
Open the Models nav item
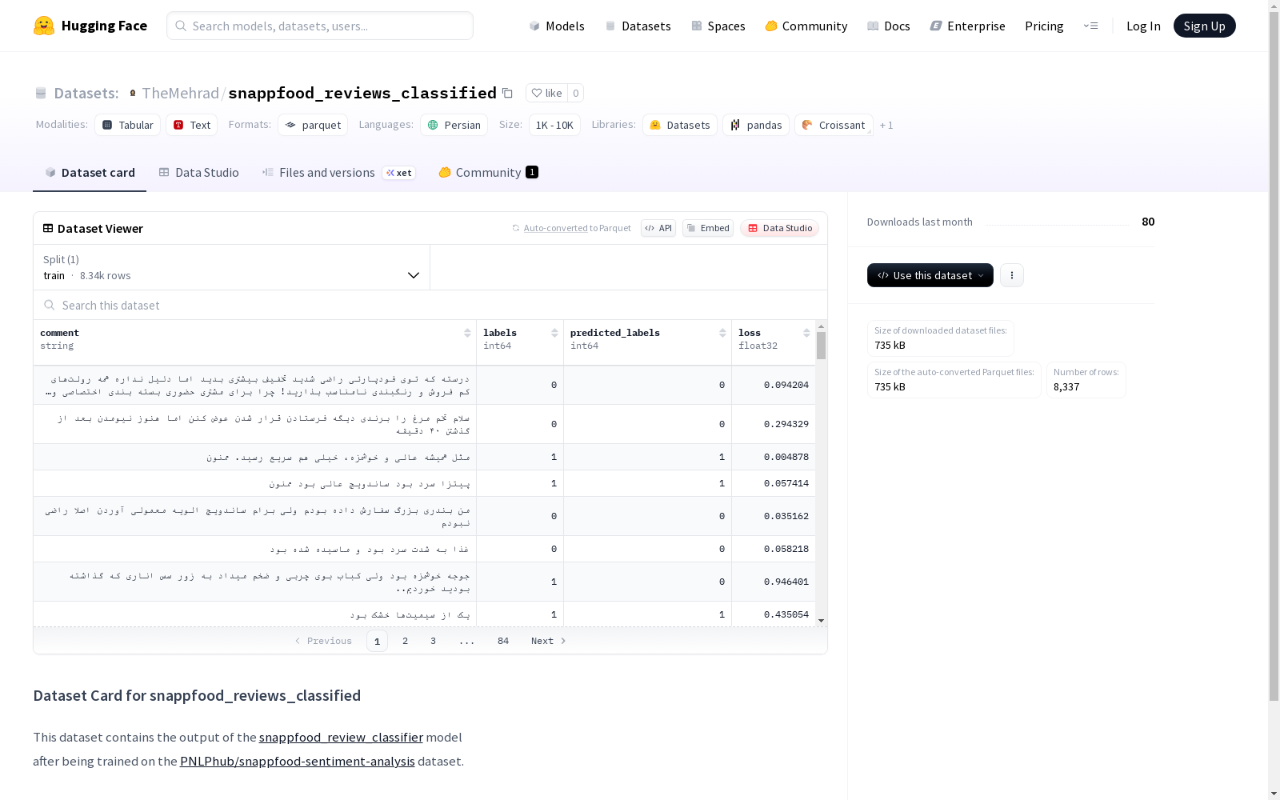pos(557,26)
